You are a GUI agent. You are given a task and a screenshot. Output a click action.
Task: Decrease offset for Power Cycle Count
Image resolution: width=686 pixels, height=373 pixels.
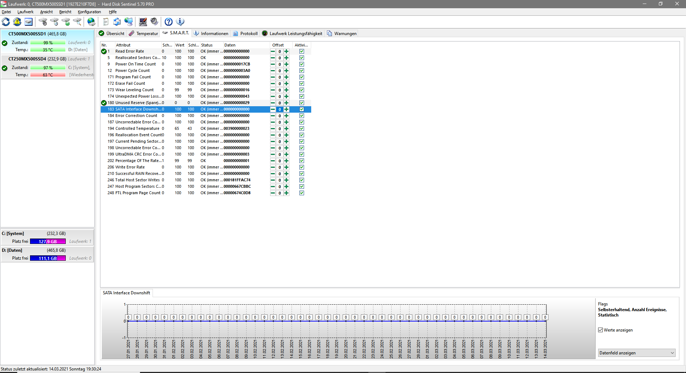[x=273, y=71]
